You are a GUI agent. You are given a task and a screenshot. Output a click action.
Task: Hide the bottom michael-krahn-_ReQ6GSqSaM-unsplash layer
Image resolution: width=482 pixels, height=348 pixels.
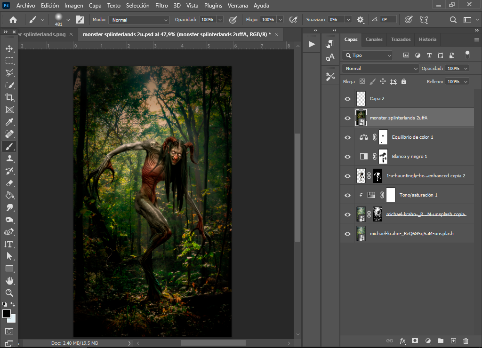[347, 234]
